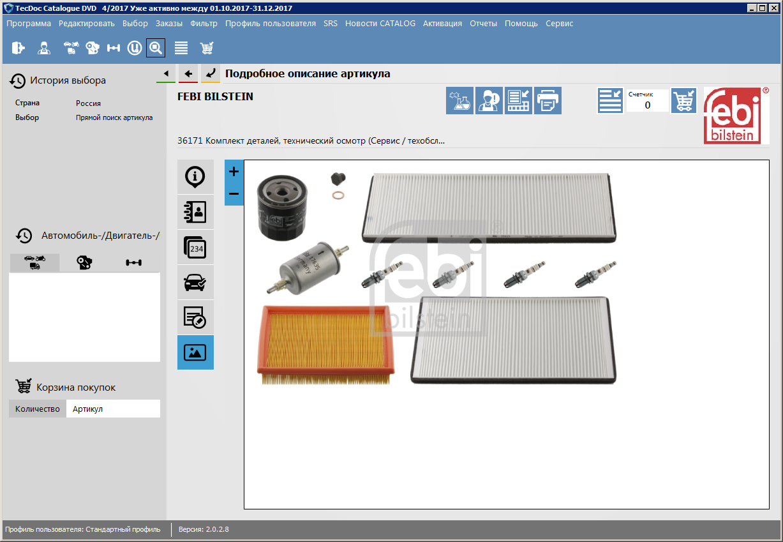Open the Активация menu
Viewport: 783px width, 542px height.
tap(443, 24)
